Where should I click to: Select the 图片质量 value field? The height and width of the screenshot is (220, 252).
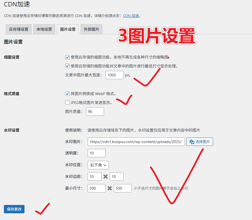click(95, 112)
